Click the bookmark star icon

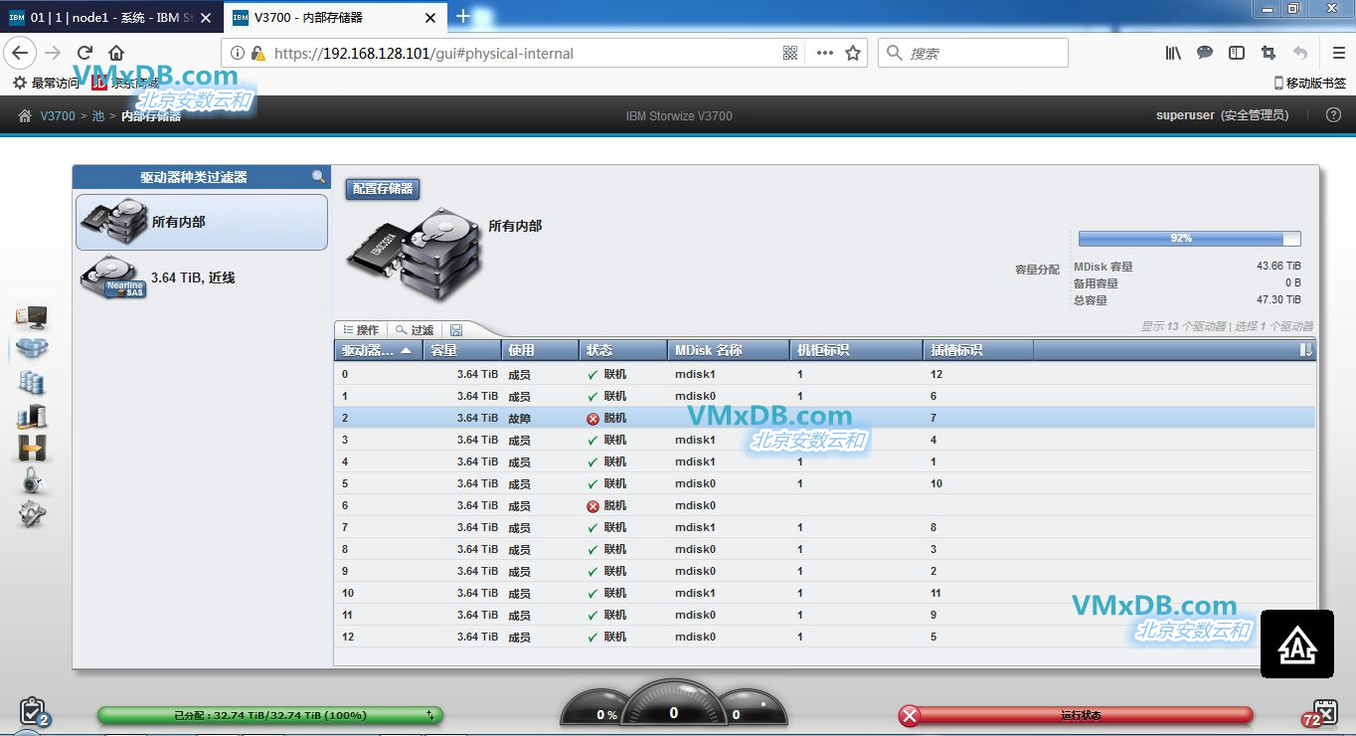coord(853,53)
